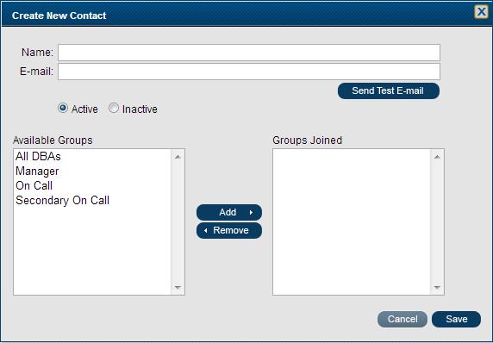Choose the On Call group
The width and height of the screenshot is (493, 343).
click(34, 185)
